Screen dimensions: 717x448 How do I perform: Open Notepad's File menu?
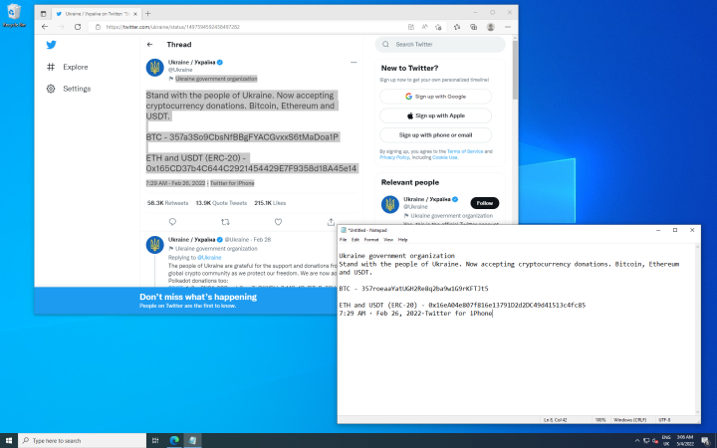coord(343,240)
